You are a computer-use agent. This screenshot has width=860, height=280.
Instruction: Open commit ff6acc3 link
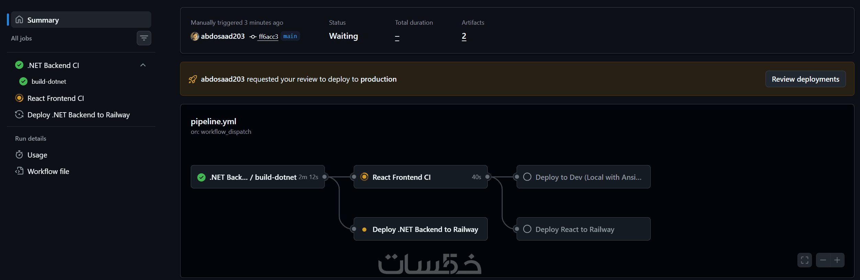coord(268,37)
